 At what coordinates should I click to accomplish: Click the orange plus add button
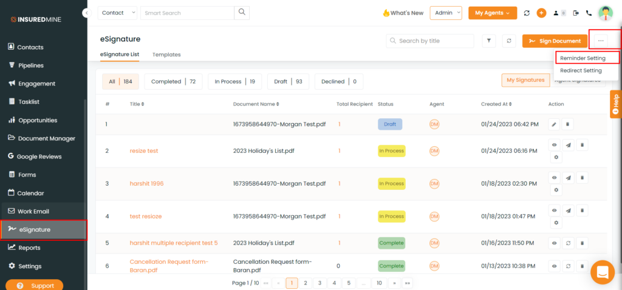[541, 13]
